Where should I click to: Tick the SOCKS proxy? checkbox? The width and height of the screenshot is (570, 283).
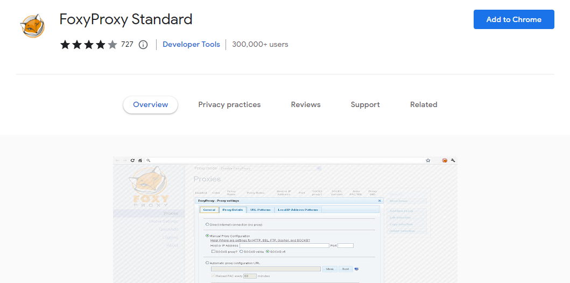(x=213, y=251)
